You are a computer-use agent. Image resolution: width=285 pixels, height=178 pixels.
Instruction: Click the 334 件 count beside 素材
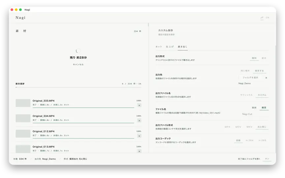coord(138,31)
